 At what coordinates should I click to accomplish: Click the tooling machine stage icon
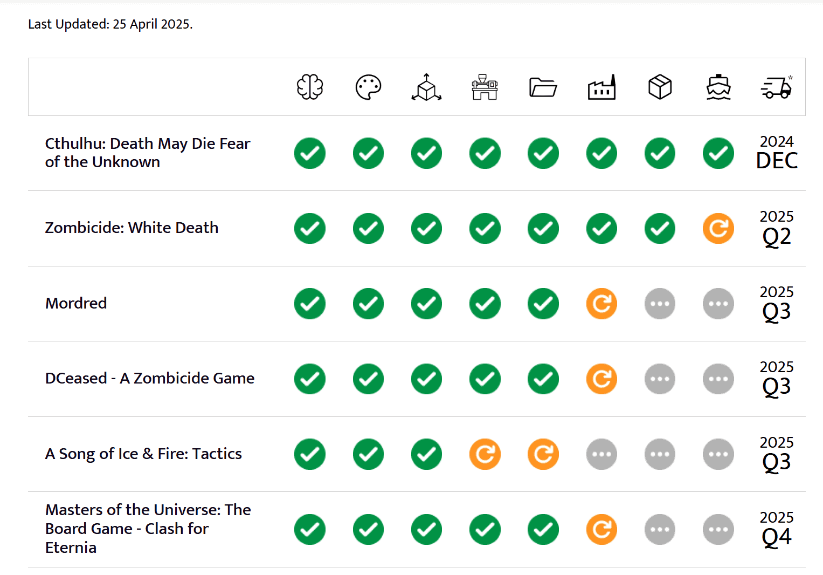[x=485, y=87]
